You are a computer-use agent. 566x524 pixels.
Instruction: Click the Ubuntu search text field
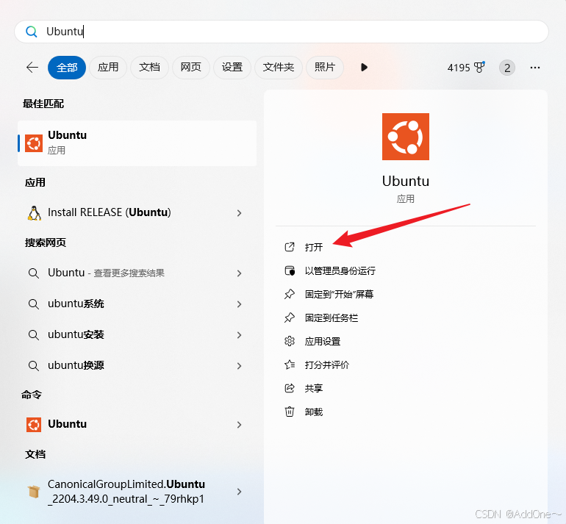(282, 32)
